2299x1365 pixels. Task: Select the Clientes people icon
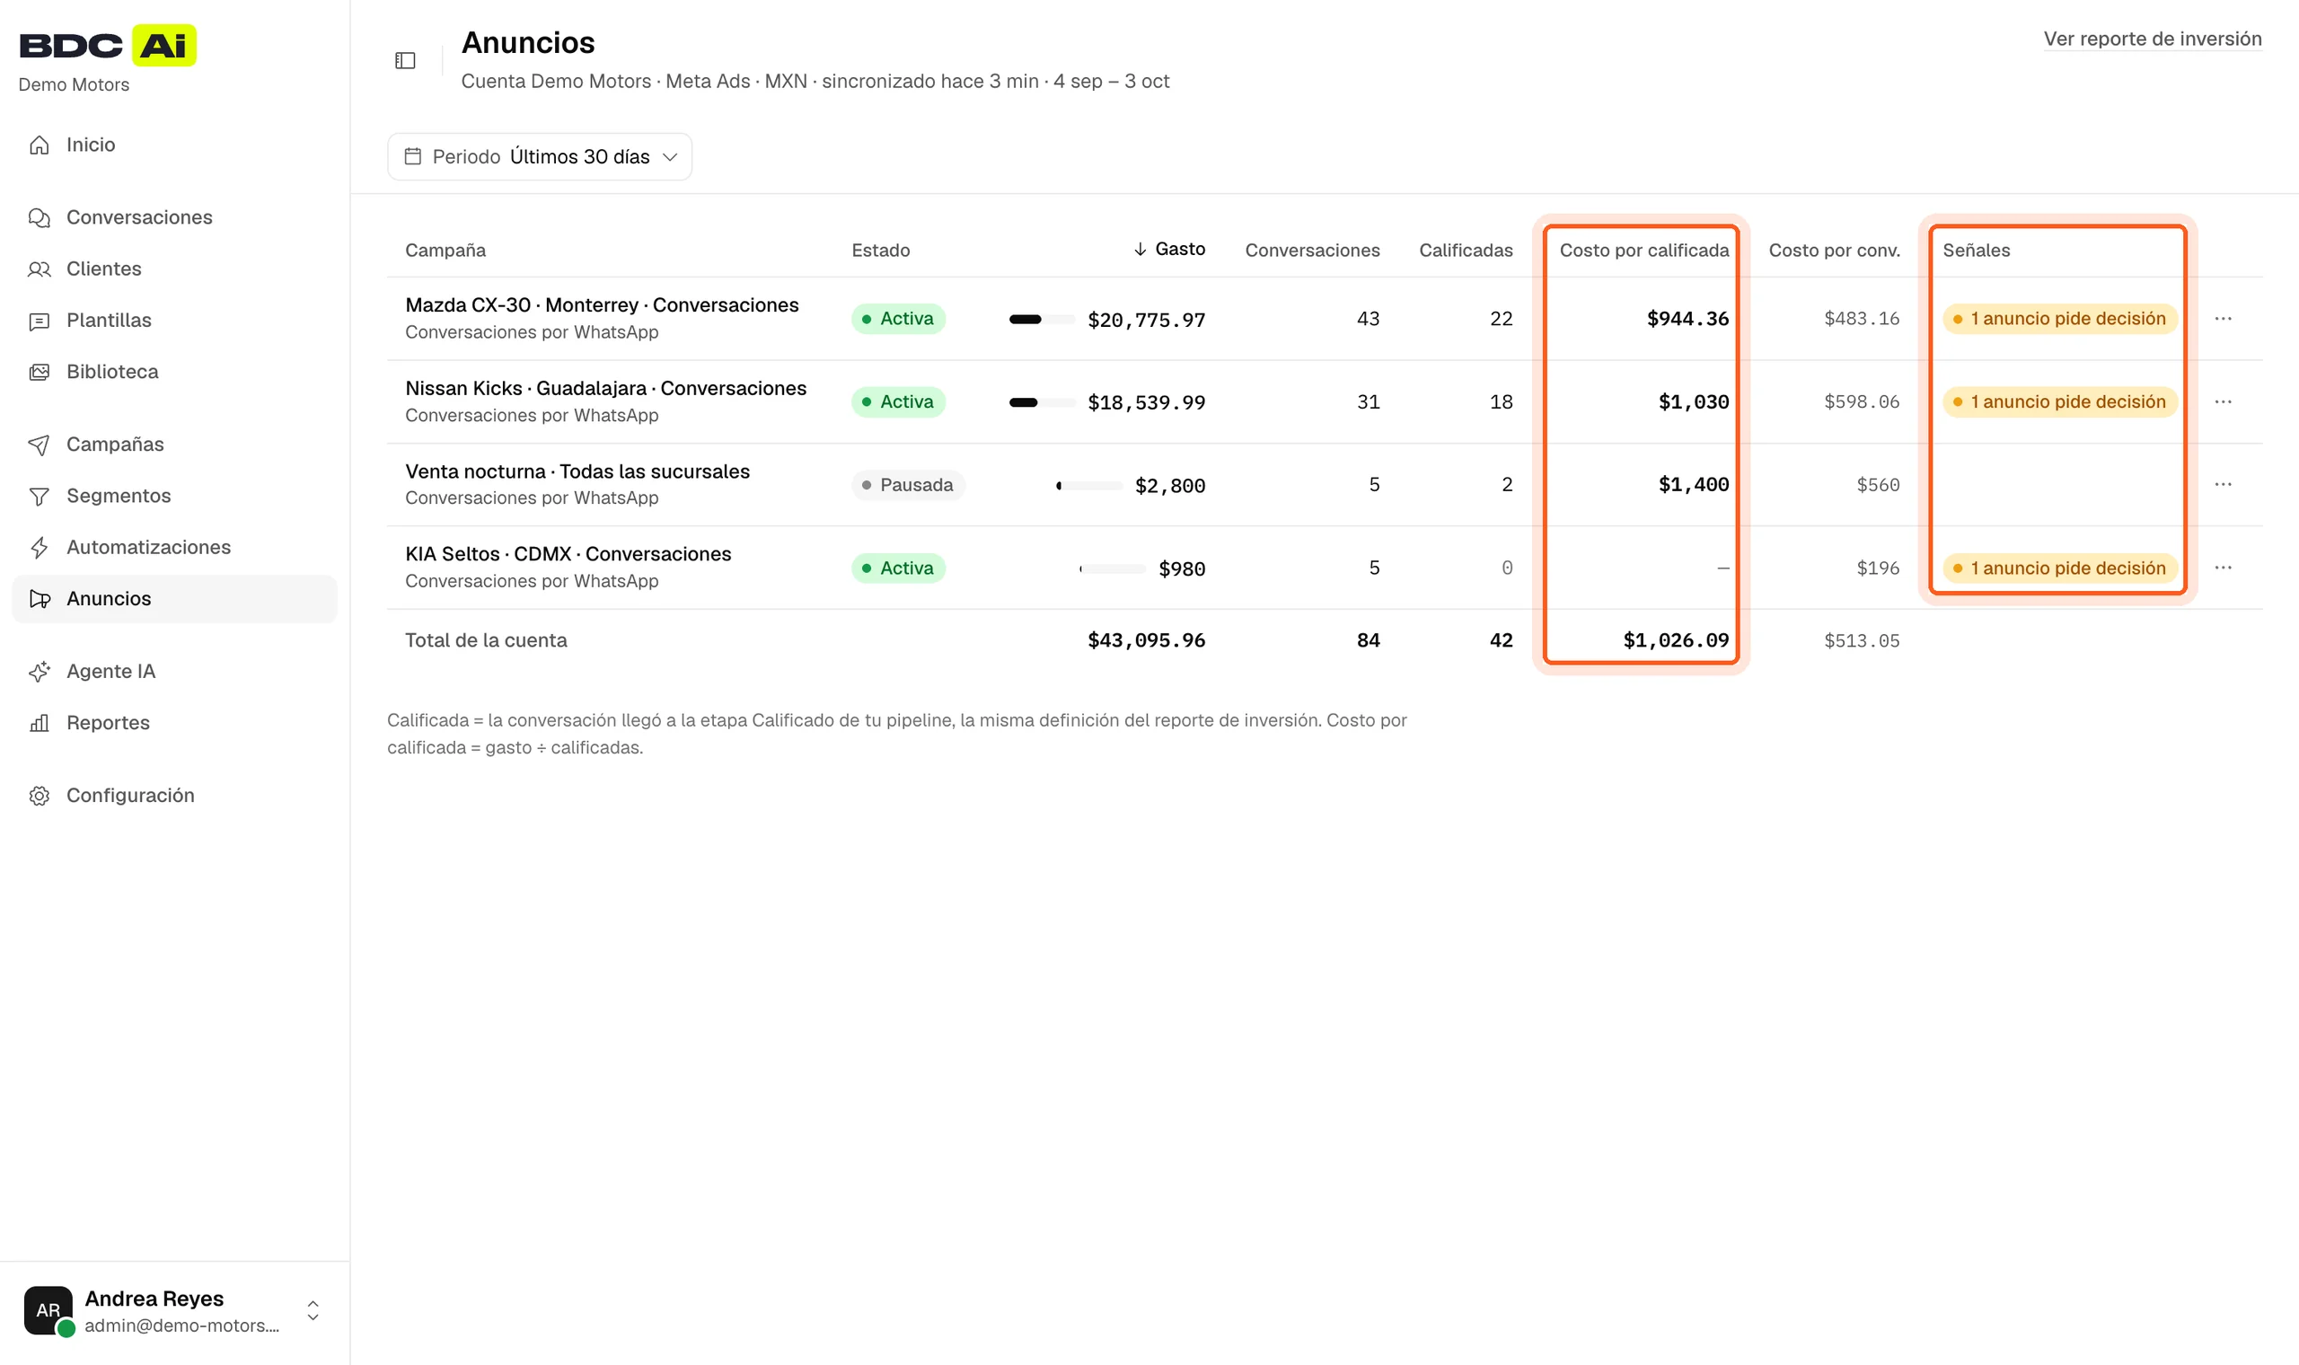pyautogui.click(x=39, y=269)
